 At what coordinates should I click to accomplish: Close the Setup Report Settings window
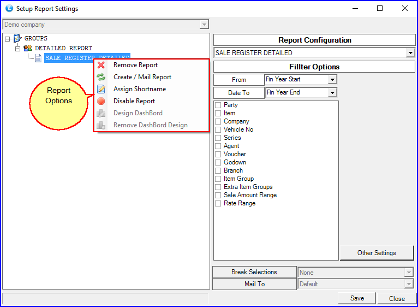tap(405, 8)
